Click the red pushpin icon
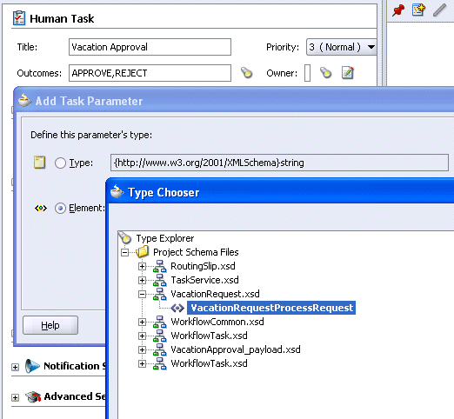This screenshot has width=454, height=419. pyautogui.click(x=398, y=10)
